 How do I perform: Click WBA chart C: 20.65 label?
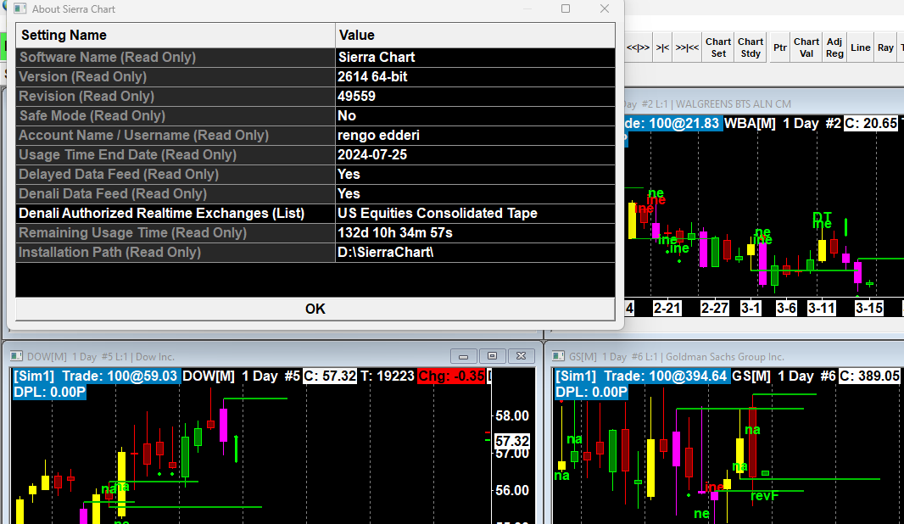[871, 123]
